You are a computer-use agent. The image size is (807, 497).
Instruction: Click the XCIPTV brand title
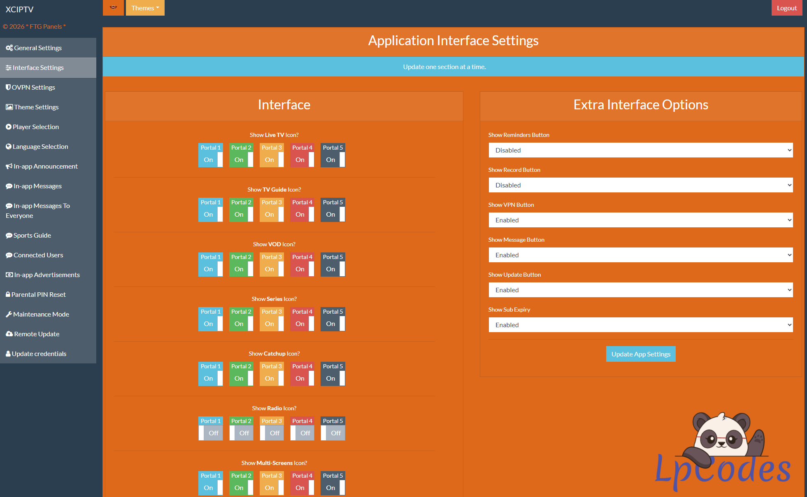19,9
